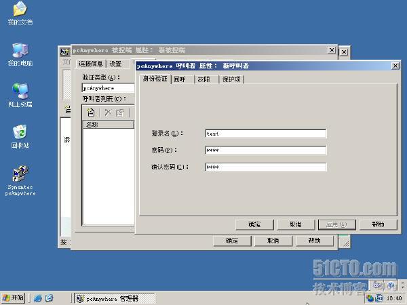Image resolution: width=407 pixels, height=305 pixels.
Task: Click 帮助 in the host properties window
Action: (x=315, y=241)
